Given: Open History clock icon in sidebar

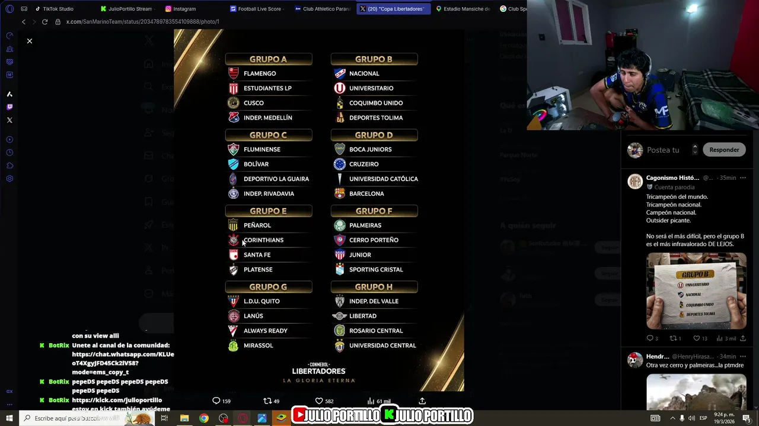Looking at the screenshot, I should point(9,153).
